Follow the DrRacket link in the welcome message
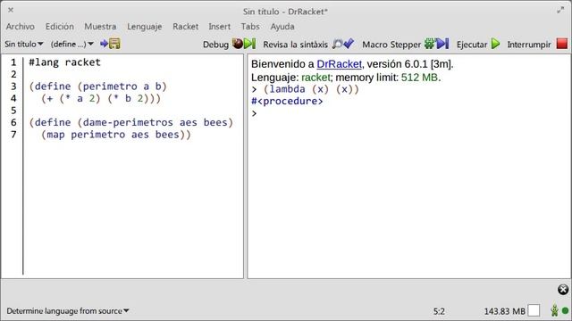The image size is (572, 321). pyautogui.click(x=340, y=64)
